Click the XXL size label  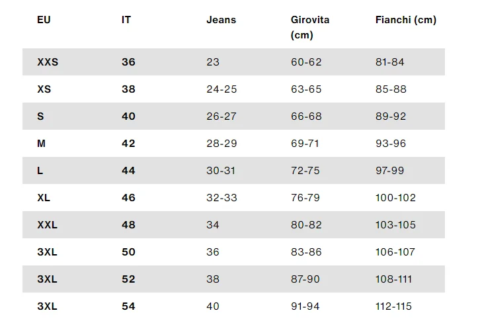48,225
